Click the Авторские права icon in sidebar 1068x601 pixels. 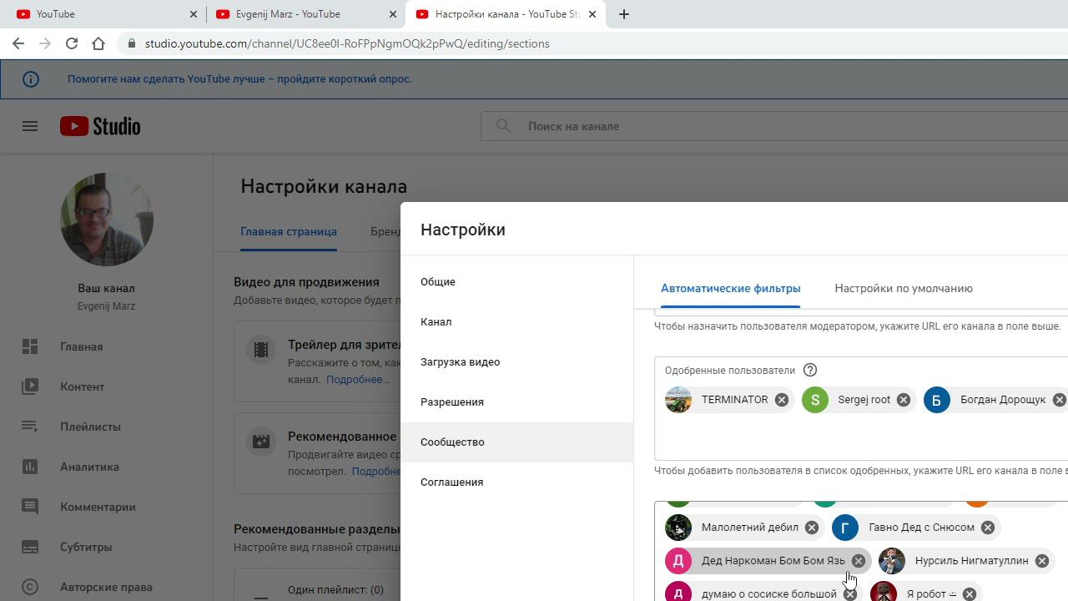point(30,587)
